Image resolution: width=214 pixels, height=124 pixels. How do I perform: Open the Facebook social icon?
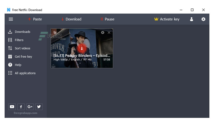point(21,107)
